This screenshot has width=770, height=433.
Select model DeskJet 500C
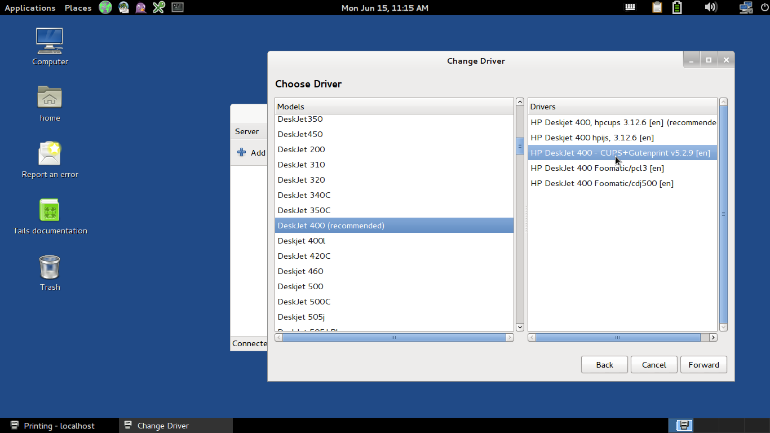394,302
